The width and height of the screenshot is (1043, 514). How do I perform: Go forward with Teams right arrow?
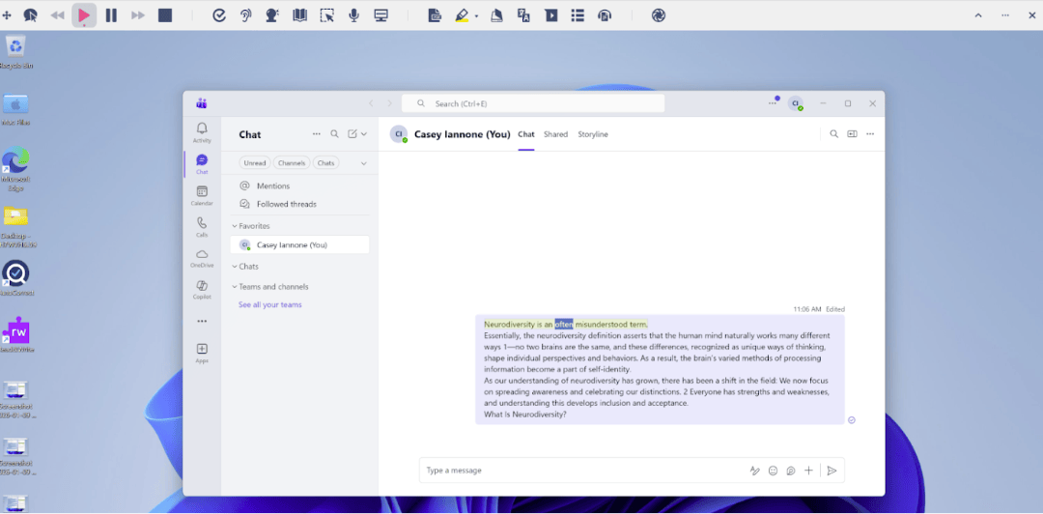tap(390, 103)
